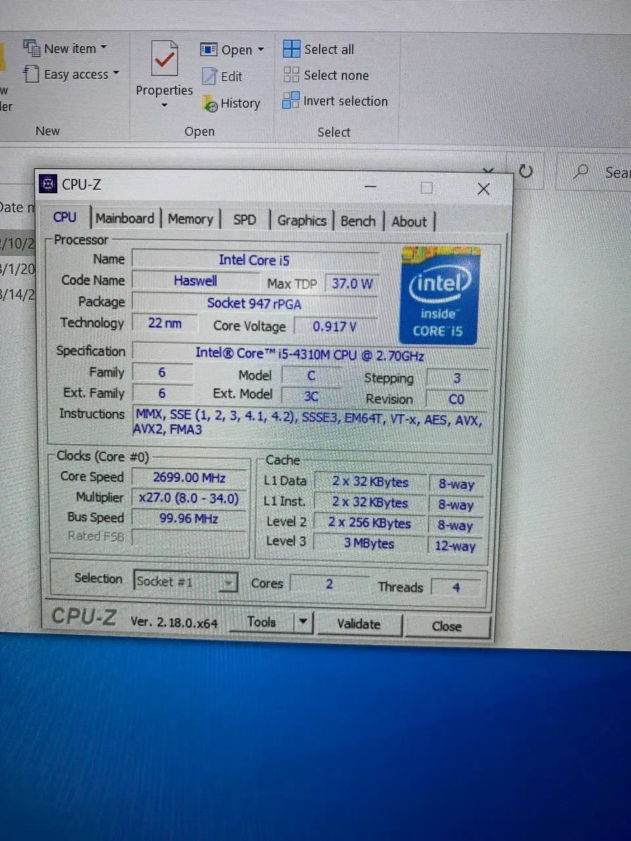Open the Socket #1 selection dropdown

pos(228,582)
